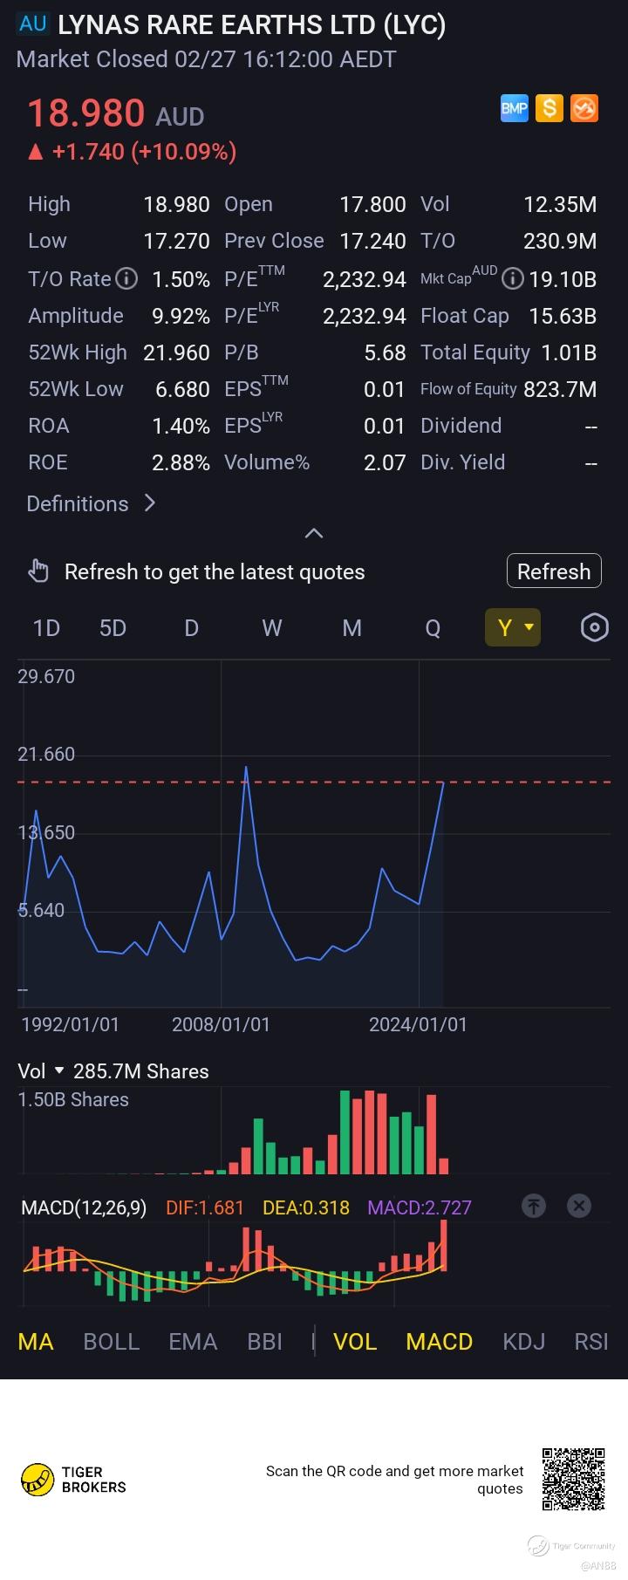Expand the Vol type dropdown arrow
Screen dimensions: 628x1580
click(x=59, y=1070)
